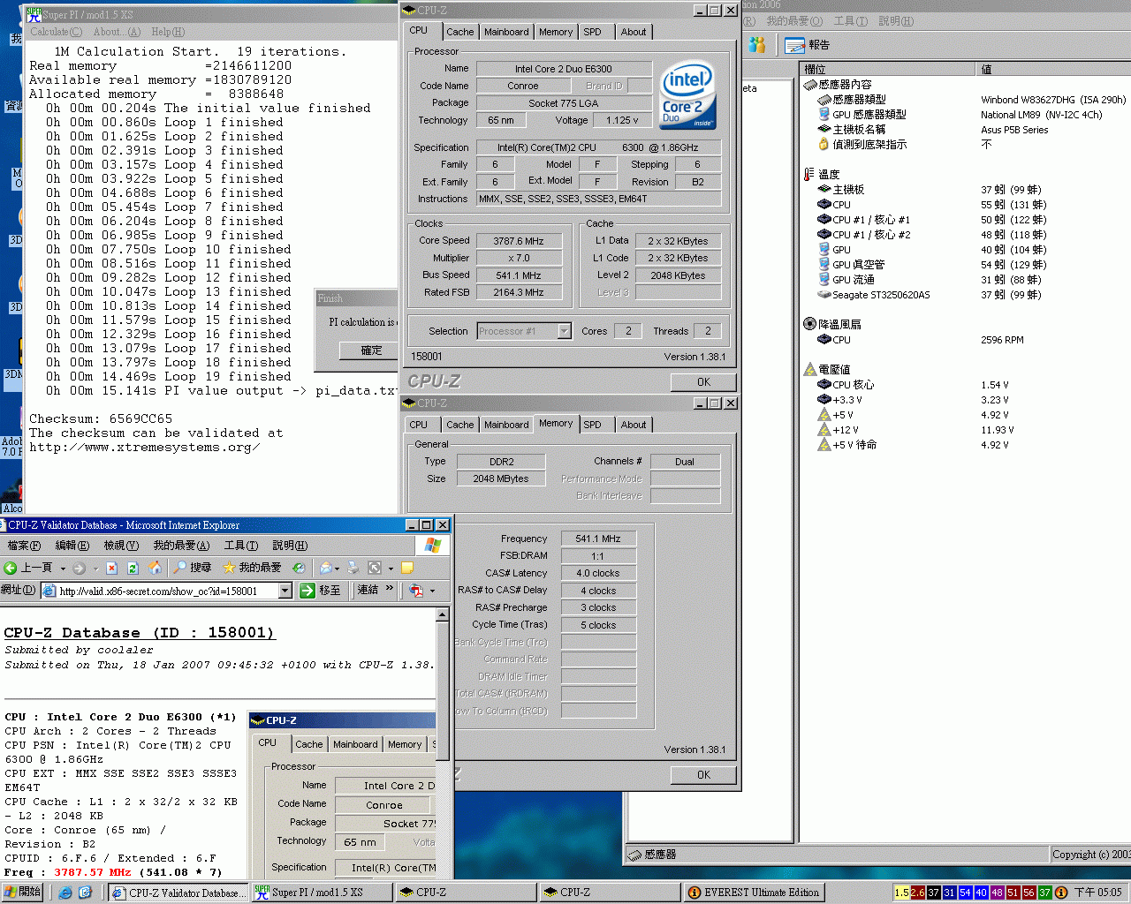Click EVEREST Ultimate Edition taskbar button
The image size is (1131, 904).
tap(755, 893)
